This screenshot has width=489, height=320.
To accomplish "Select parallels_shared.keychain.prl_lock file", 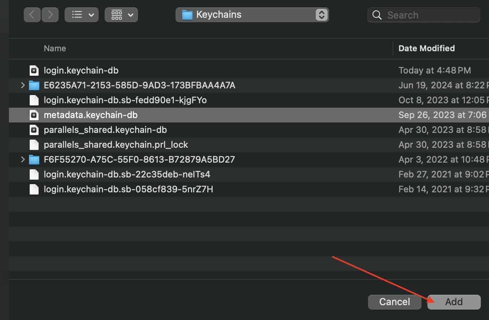I will (x=116, y=145).
